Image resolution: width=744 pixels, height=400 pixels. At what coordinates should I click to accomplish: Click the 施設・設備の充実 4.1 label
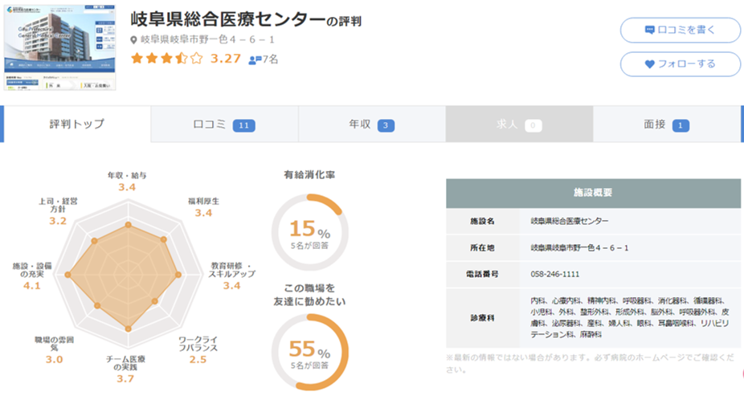point(32,276)
